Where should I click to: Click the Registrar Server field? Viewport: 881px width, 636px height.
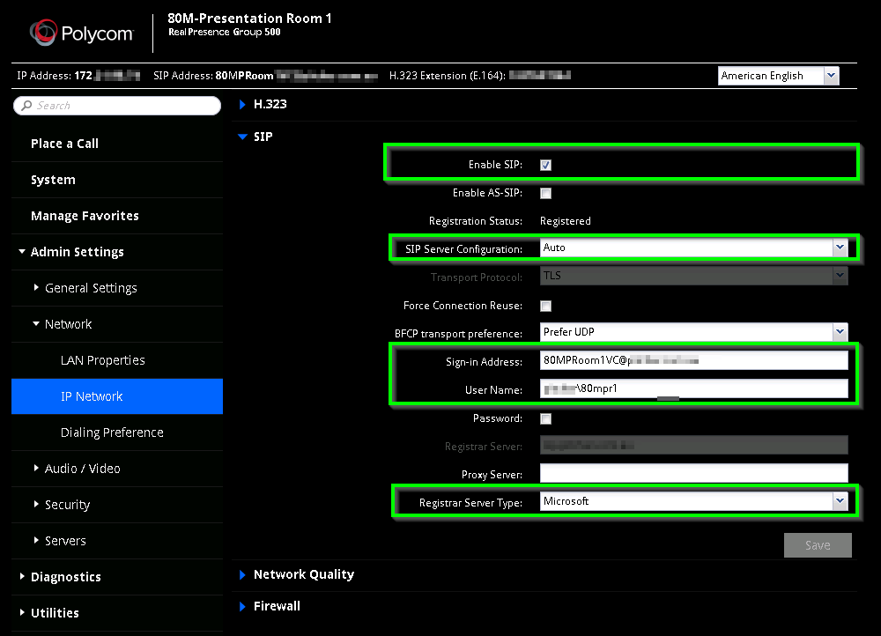(694, 446)
